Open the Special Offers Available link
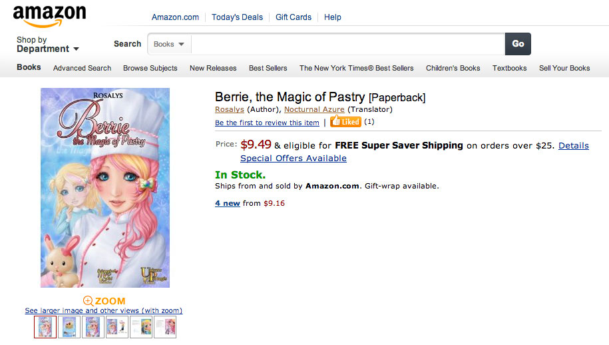The image size is (609, 345). (x=294, y=159)
